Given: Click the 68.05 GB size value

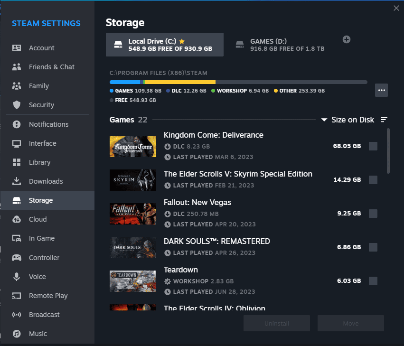Looking at the screenshot, I should pyautogui.click(x=347, y=146).
